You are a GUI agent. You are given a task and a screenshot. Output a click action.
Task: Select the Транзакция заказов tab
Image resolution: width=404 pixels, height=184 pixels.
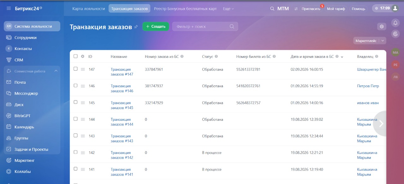pos(129,9)
